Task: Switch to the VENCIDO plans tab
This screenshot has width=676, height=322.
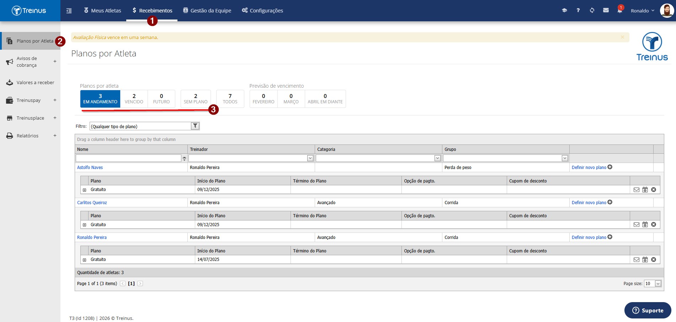Action: tap(134, 99)
